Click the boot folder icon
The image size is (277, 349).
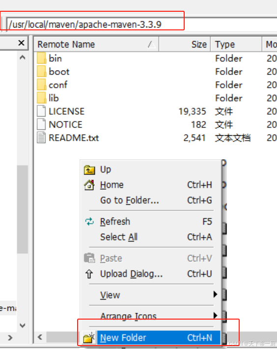click(x=41, y=72)
